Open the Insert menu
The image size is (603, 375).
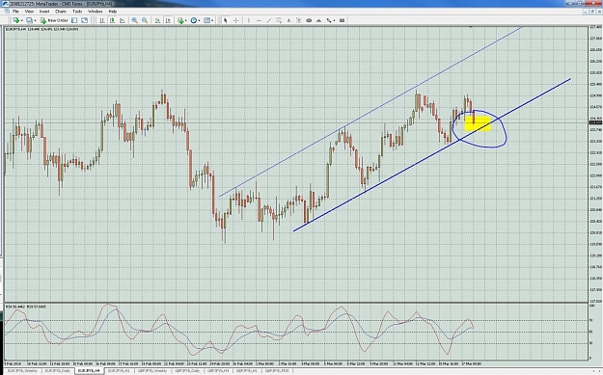point(44,12)
